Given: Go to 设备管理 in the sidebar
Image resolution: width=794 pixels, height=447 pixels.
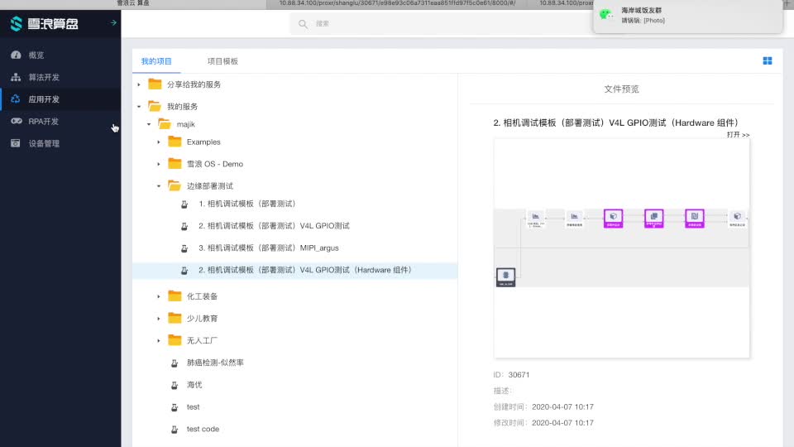Looking at the screenshot, I should click(x=44, y=143).
